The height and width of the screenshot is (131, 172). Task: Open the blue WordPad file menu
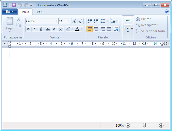(x=10, y=12)
